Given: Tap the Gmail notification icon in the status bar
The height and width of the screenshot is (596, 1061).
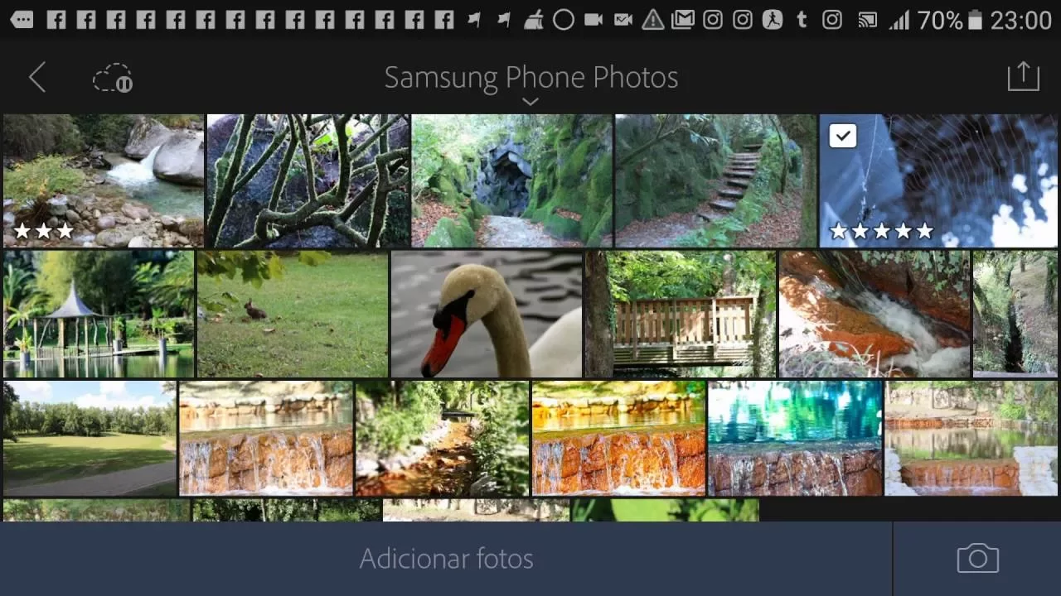Looking at the screenshot, I should pos(682,19).
